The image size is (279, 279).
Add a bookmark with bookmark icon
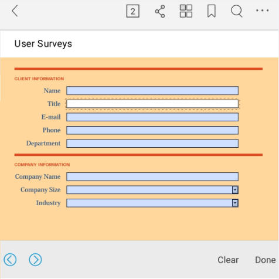click(x=212, y=11)
